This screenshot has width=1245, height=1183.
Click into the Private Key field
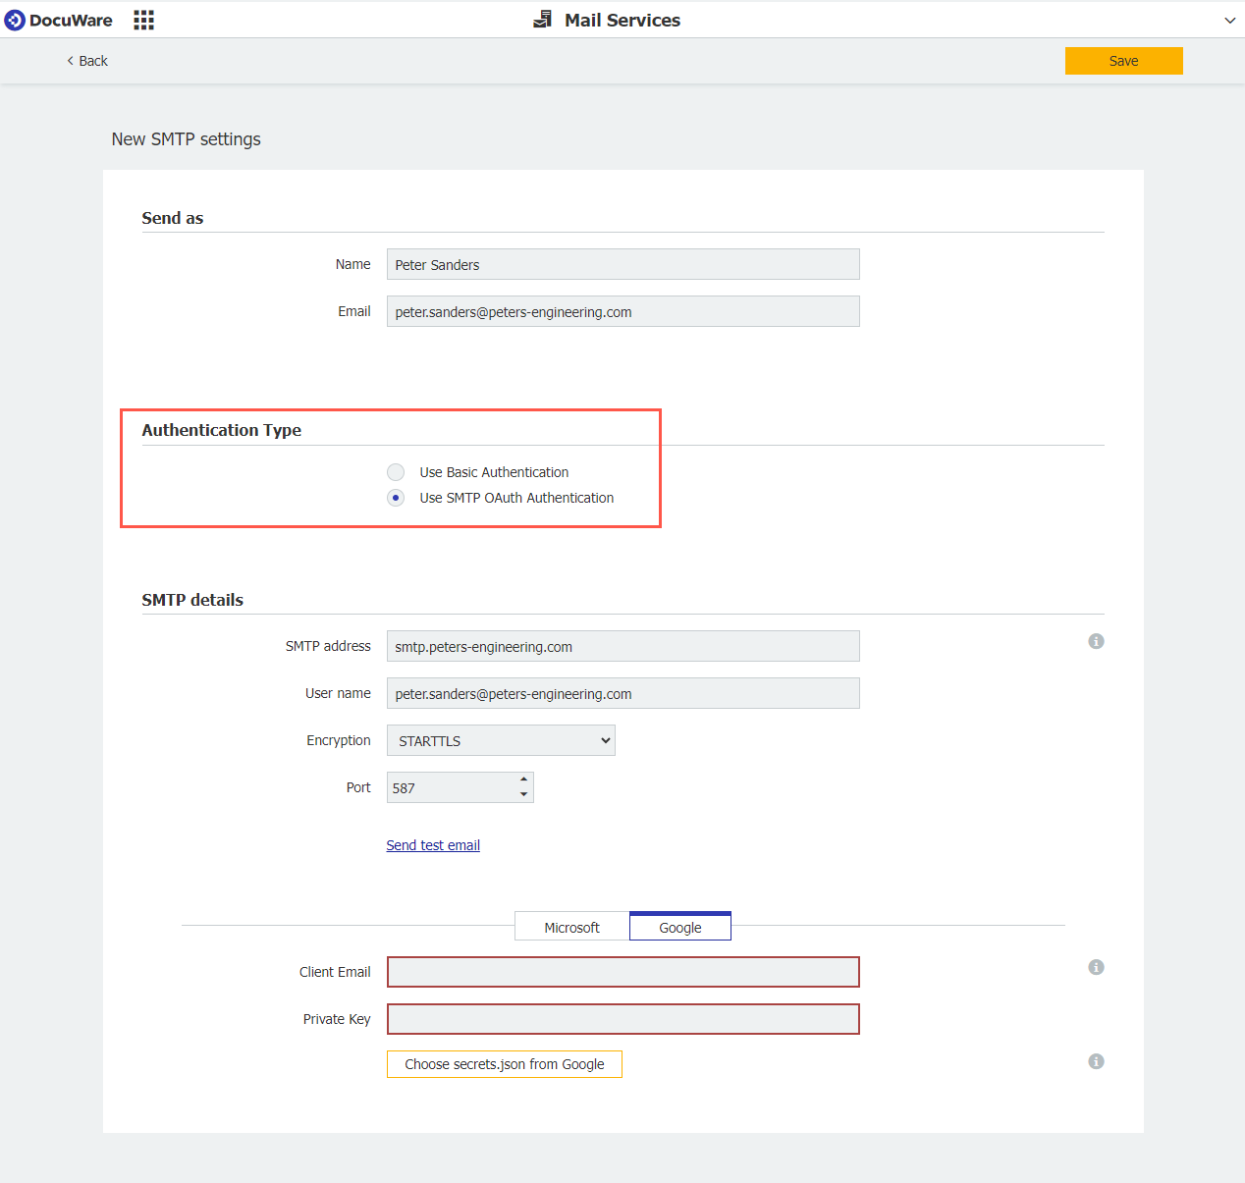pos(622,1019)
